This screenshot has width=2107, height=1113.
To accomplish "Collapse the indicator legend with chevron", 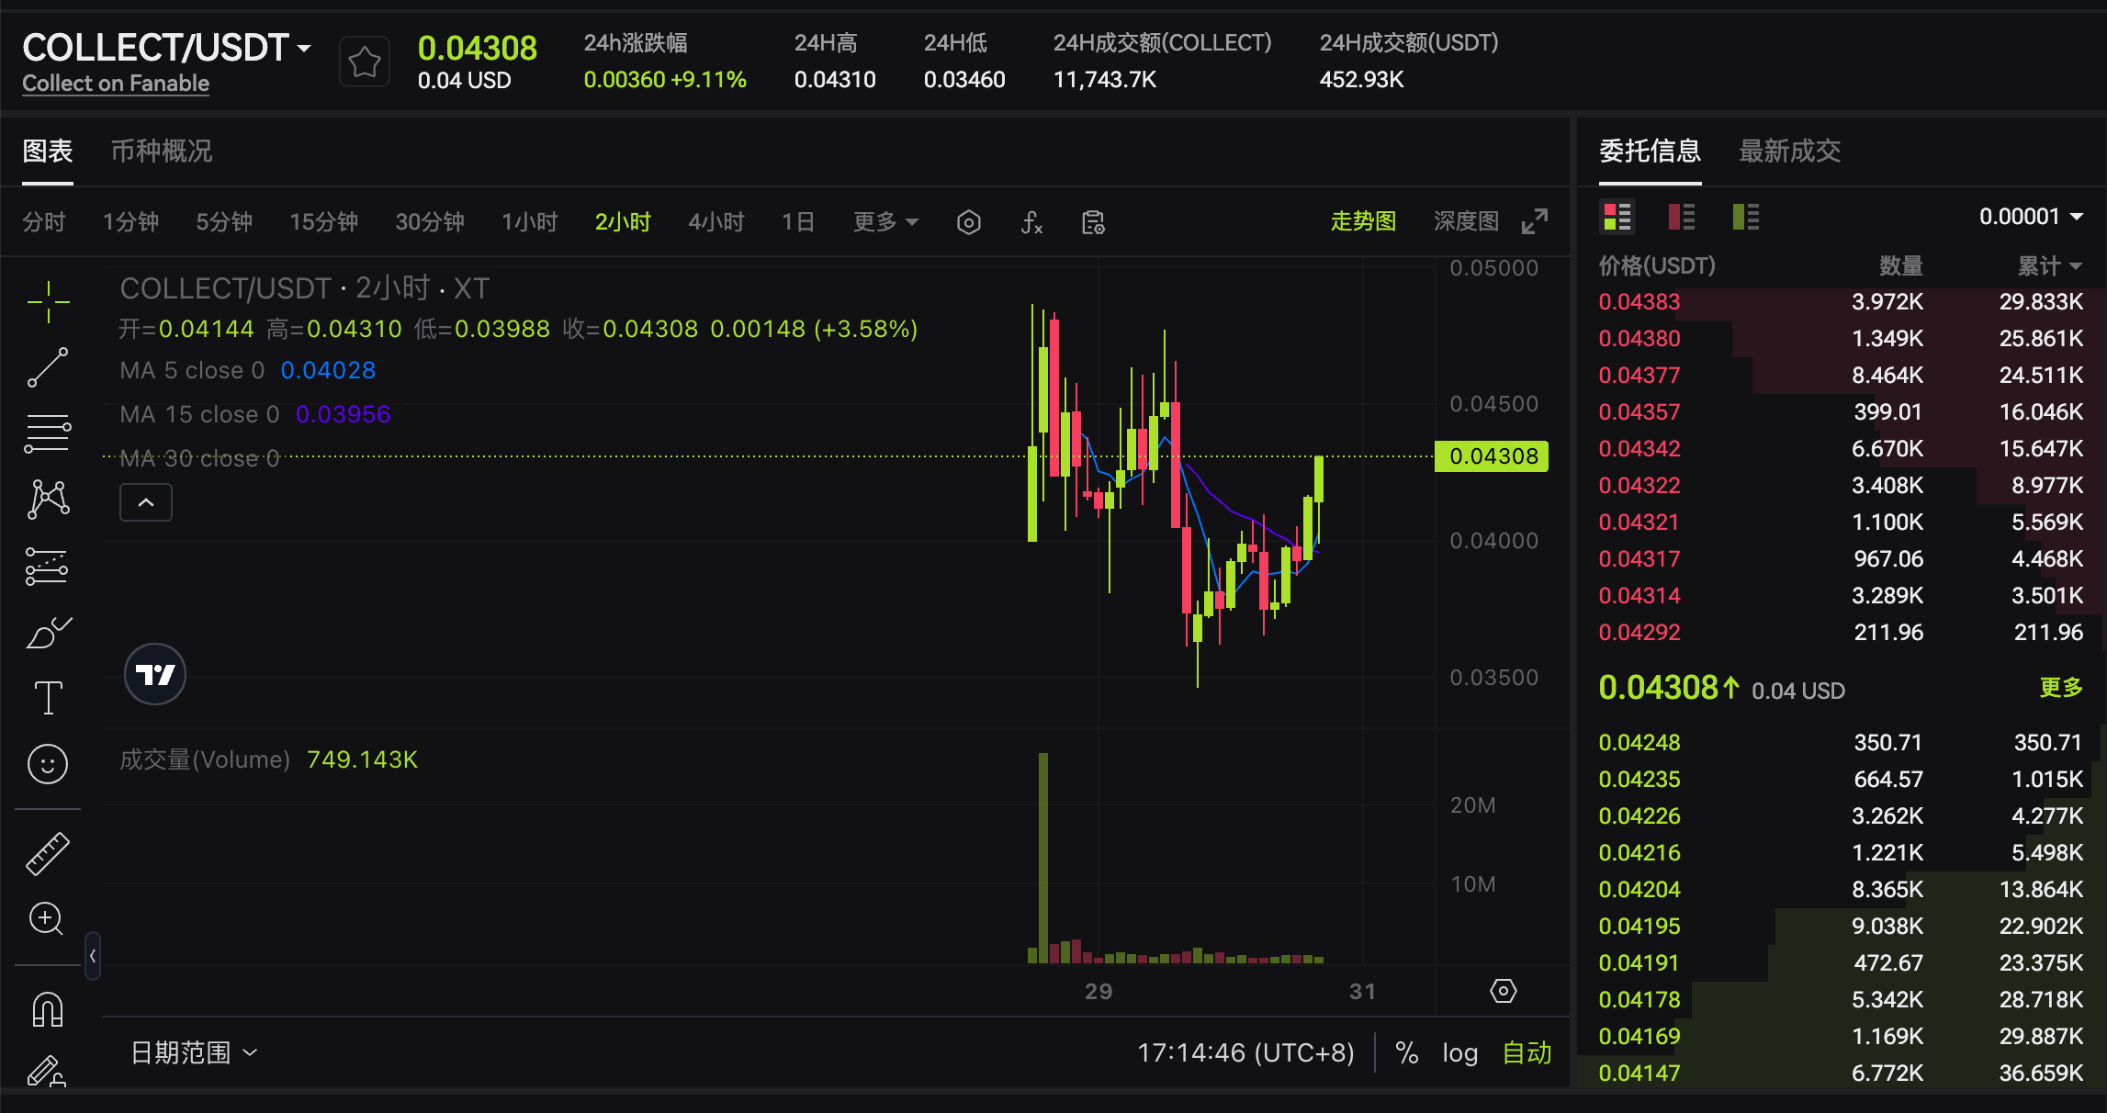I will tap(146, 502).
